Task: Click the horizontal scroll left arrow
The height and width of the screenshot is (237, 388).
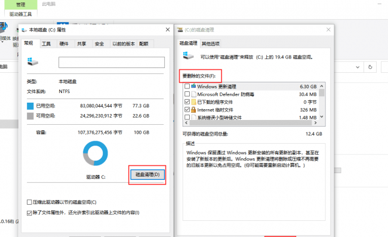Action: (x=186, y=123)
